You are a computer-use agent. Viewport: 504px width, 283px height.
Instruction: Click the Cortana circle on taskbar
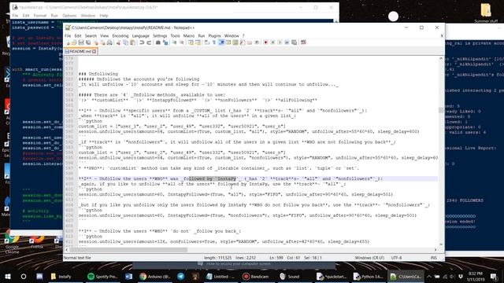tap(24, 276)
